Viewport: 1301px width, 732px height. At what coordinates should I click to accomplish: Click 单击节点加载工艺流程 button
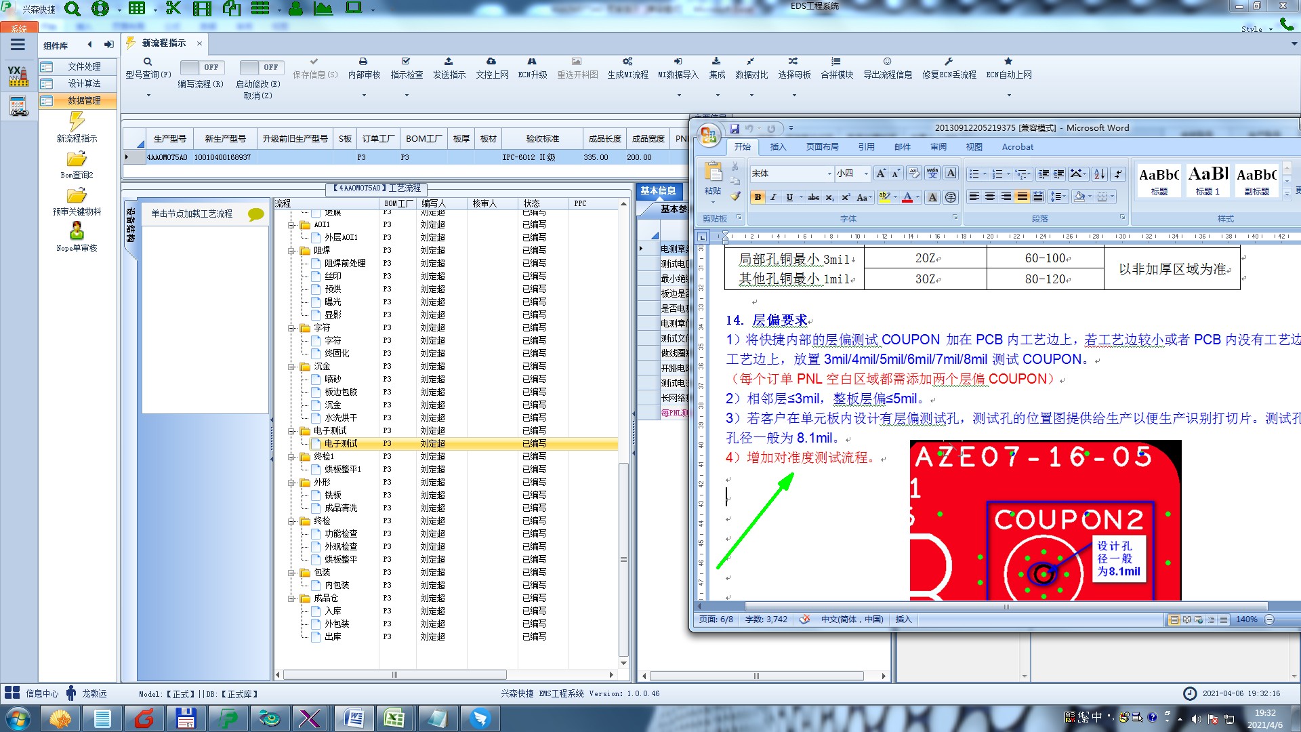click(x=192, y=213)
